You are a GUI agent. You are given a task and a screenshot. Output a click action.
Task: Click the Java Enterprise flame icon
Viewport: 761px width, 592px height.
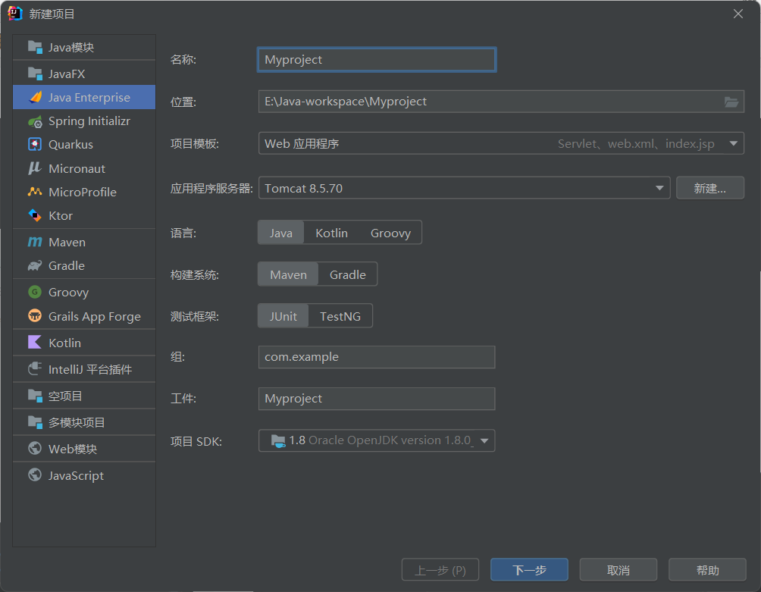point(36,97)
